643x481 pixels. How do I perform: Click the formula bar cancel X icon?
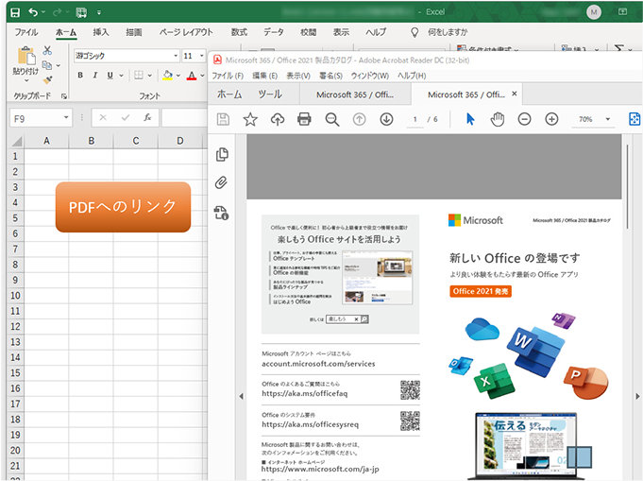click(x=103, y=118)
